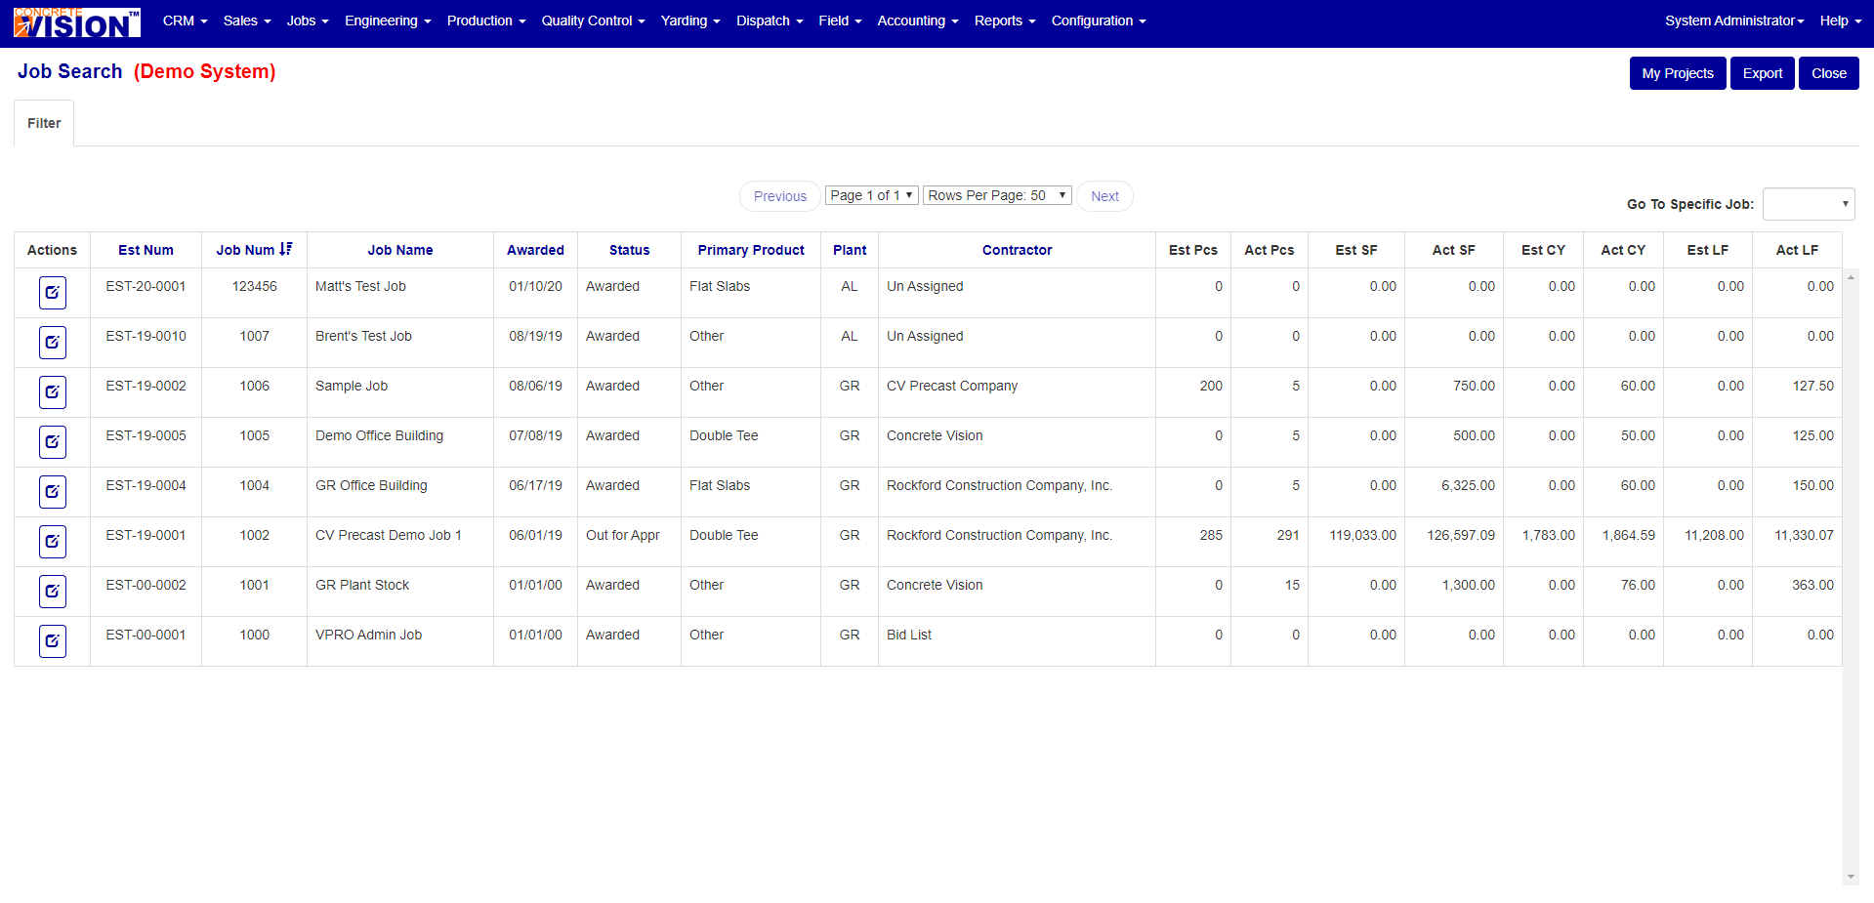The width and height of the screenshot is (1874, 903).
Task: Click the table's vertical scrollbar track
Action: pyautogui.click(x=1851, y=576)
